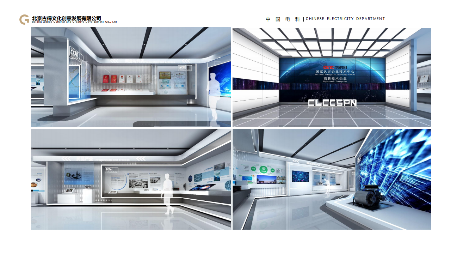
Task: Click the CETC 中国电科 logo on the video wall
Action: (x=335, y=67)
